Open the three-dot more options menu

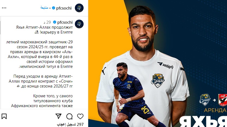4,8
